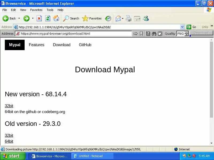Open the Edit menu

13,10
